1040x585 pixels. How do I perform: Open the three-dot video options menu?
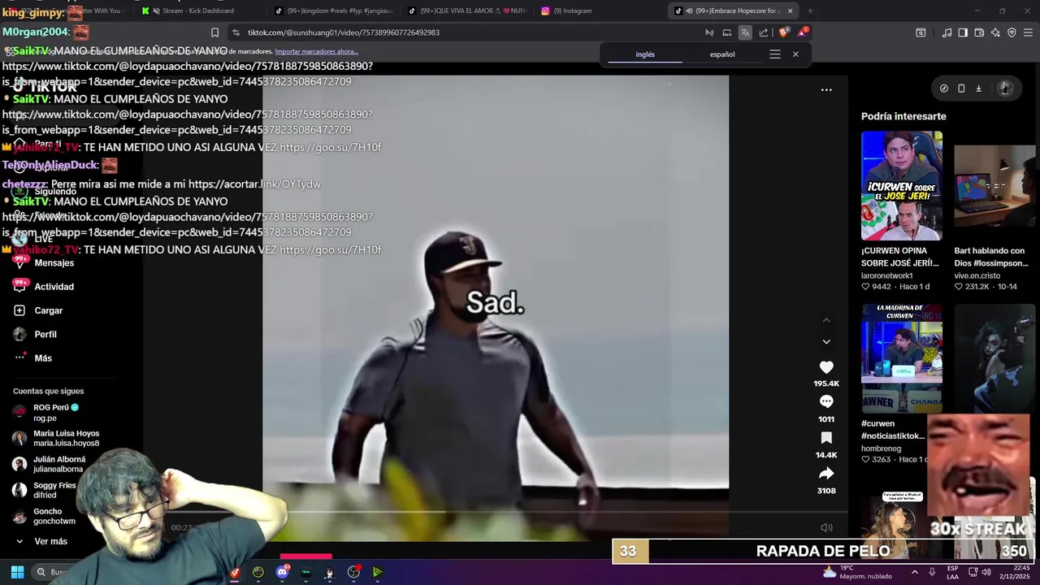click(x=826, y=89)
